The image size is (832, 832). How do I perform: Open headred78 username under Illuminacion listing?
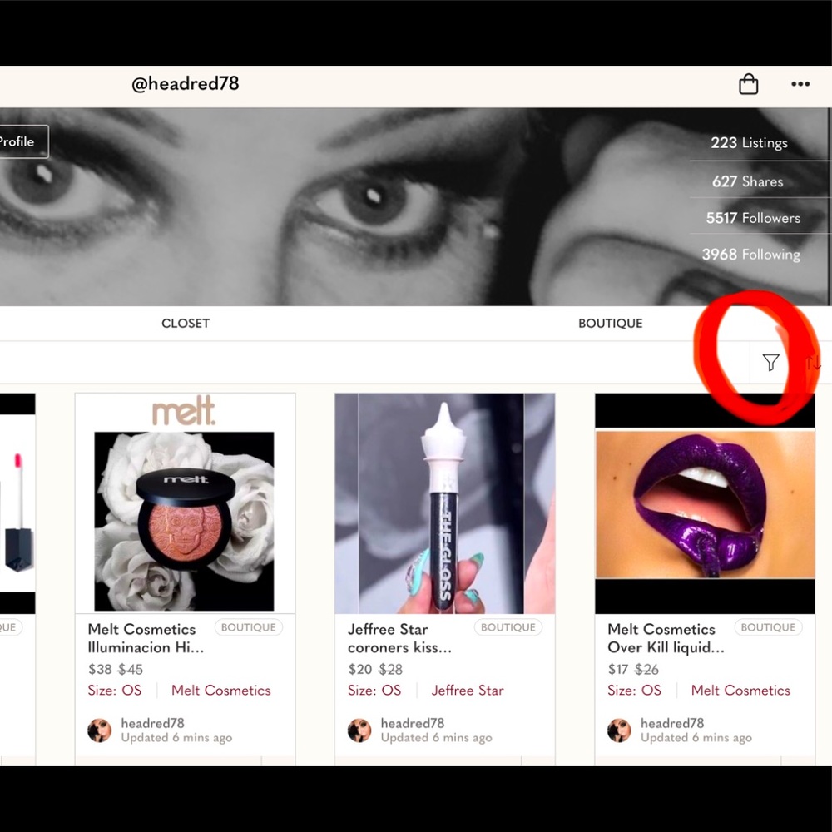pyautogui.click(x=152, y=723)
